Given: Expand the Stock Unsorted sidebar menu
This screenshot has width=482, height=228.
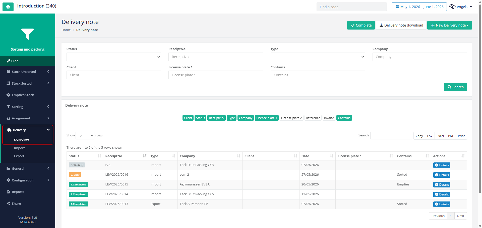Looking at the screenshot, I should pyautogui.click(x=28, y=72).
